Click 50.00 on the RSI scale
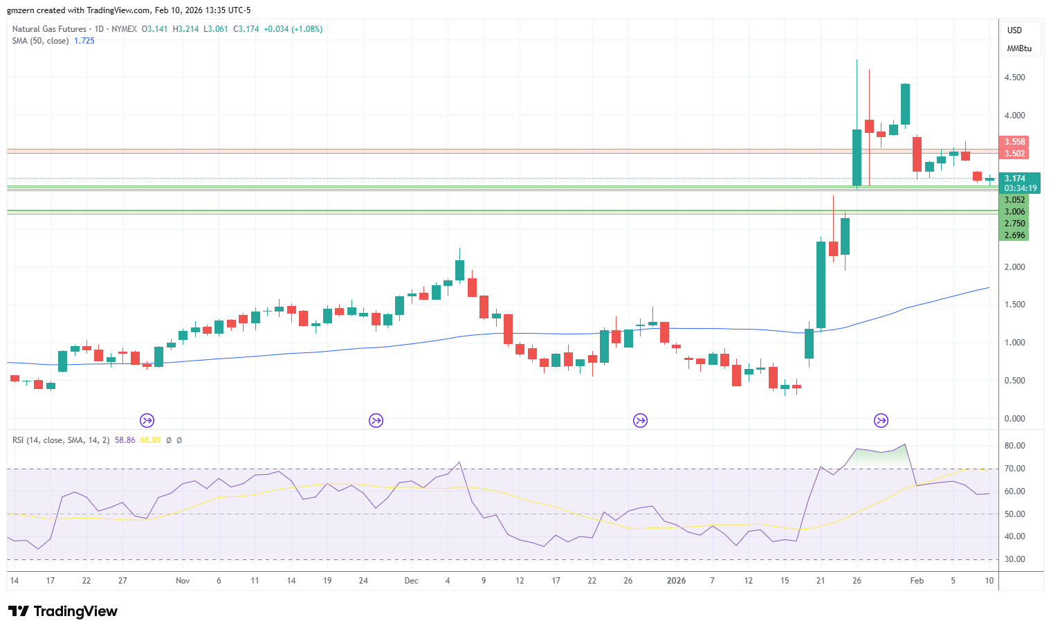This screenshot has height=632, width=1051. pos(1015,514)
